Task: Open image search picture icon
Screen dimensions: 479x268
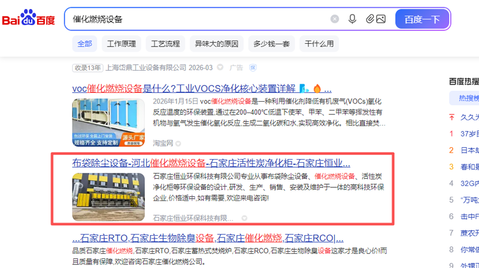Action: click(x=381, y=19)
